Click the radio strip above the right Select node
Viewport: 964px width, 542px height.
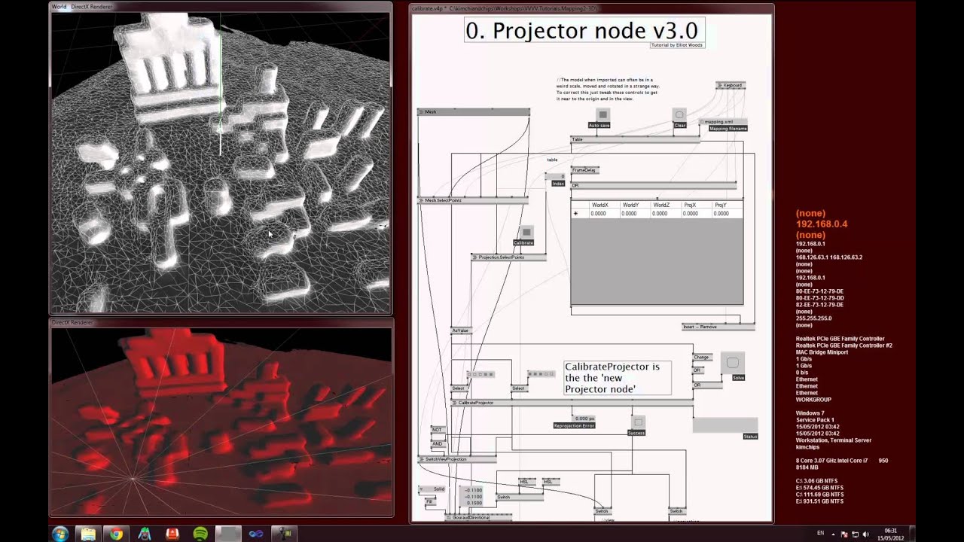541,373
